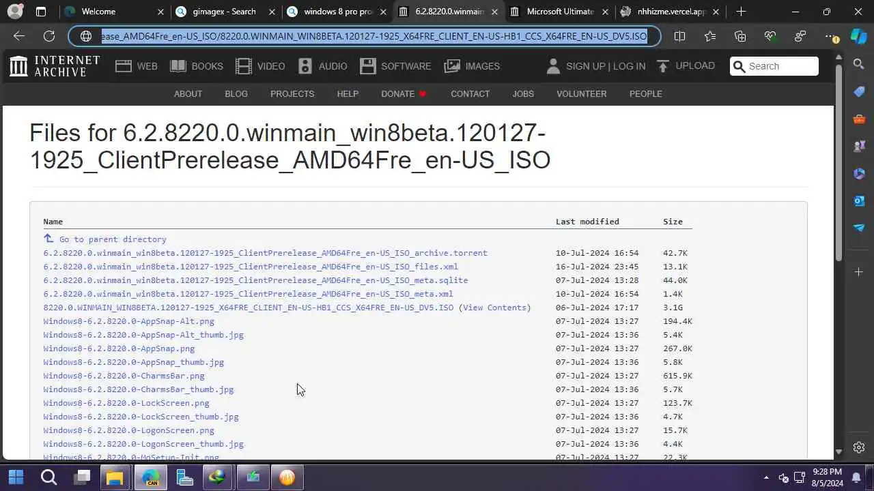Open Edge favorites list

point(710,36)
